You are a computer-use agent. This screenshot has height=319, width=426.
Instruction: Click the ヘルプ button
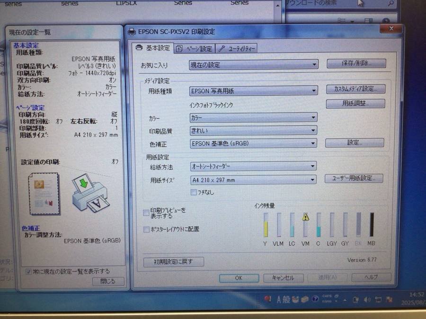(371, 277)
